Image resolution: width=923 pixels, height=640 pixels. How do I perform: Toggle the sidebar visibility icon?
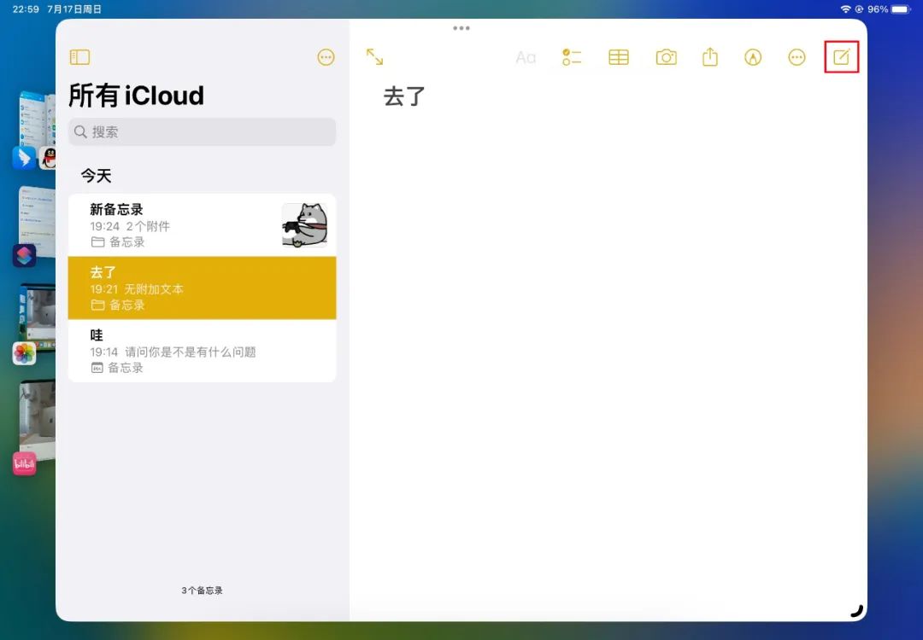coord(79,57)
